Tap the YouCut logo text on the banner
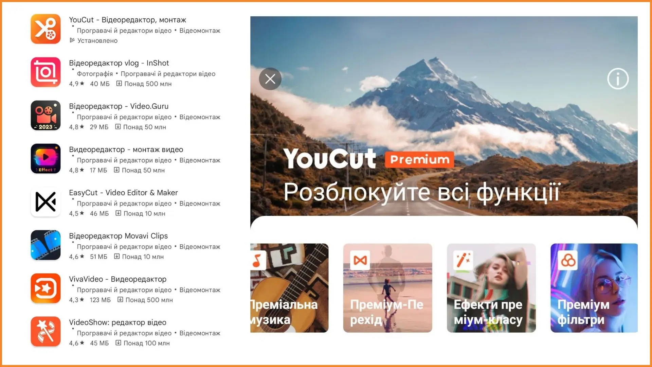 330,159
